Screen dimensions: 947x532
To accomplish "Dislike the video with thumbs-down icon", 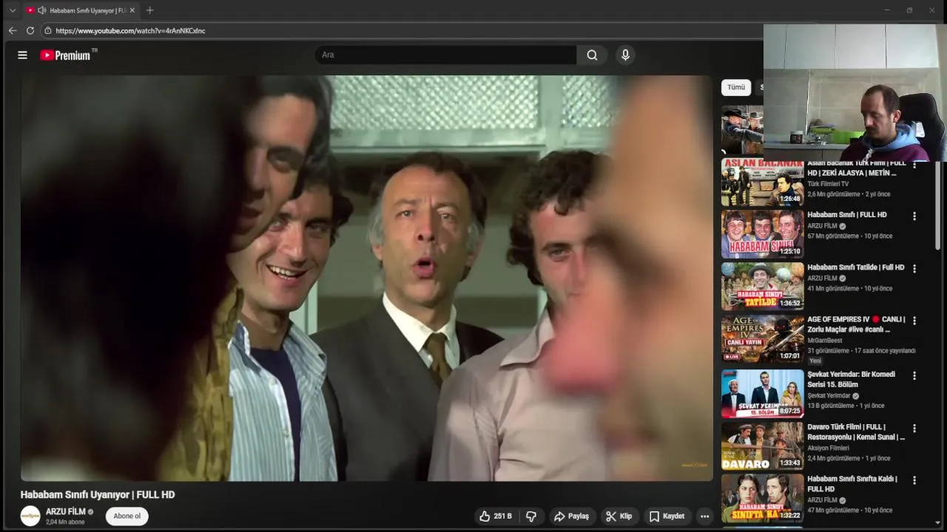I will coord(531,516).
